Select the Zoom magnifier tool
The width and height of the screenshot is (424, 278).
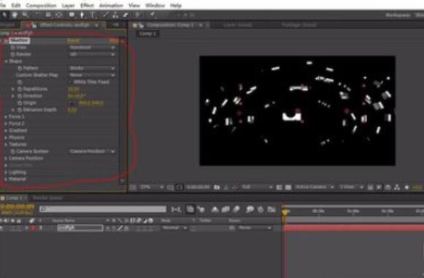(x=25, y=15)
